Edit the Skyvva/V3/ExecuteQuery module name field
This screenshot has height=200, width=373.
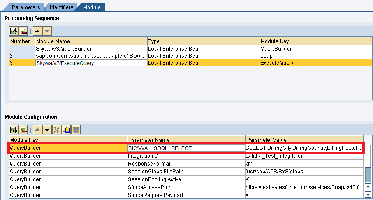click(x=91, y=63)
